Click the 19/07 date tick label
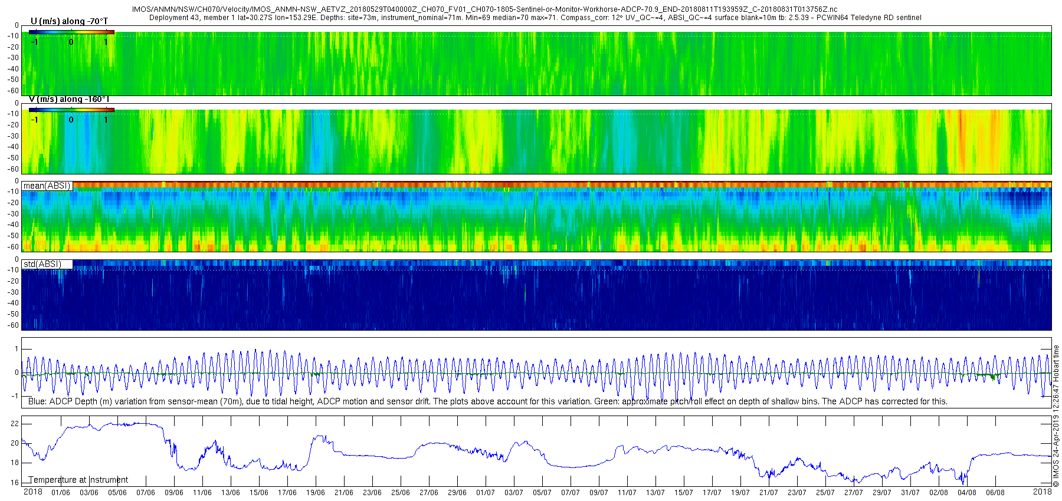 (740, 493)
